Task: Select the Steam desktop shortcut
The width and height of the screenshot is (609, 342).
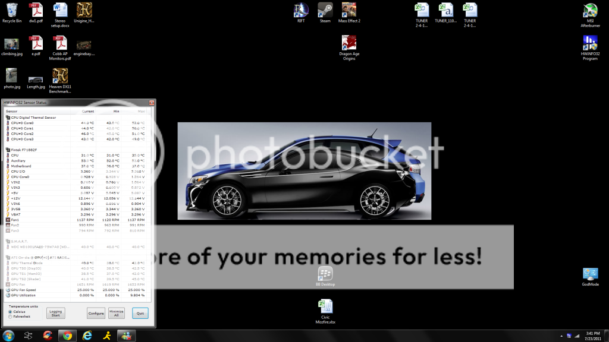Action: tap(325, 13)
